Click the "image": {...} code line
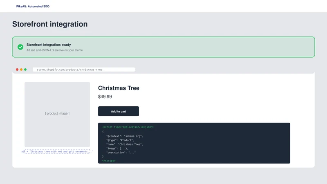Screen dimensions: 327x184 coord(117,148)
